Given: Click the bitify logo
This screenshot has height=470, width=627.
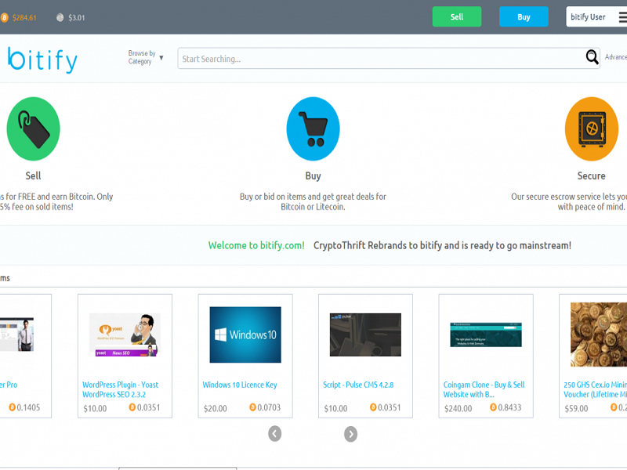Looking at the screenshot, I should [43, 59].
